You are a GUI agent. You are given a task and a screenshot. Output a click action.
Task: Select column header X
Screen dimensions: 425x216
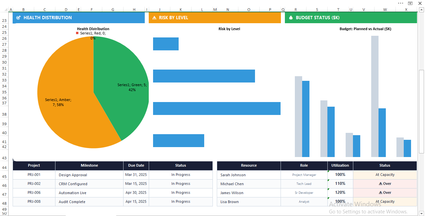pyautogui.click(x=406, y=9)
